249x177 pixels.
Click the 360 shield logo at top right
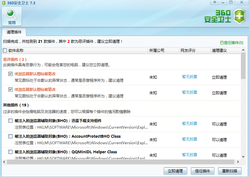click(x=240, y=17)
